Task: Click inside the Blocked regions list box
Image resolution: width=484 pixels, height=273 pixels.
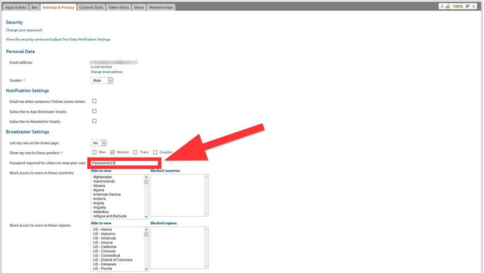Action: pyautogui.click(x=179, y=248)
